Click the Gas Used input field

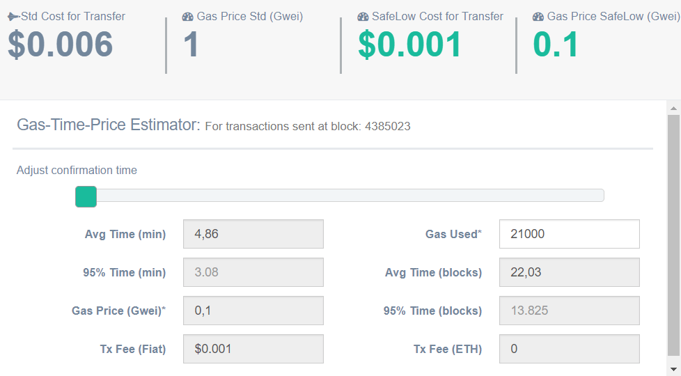569,234
